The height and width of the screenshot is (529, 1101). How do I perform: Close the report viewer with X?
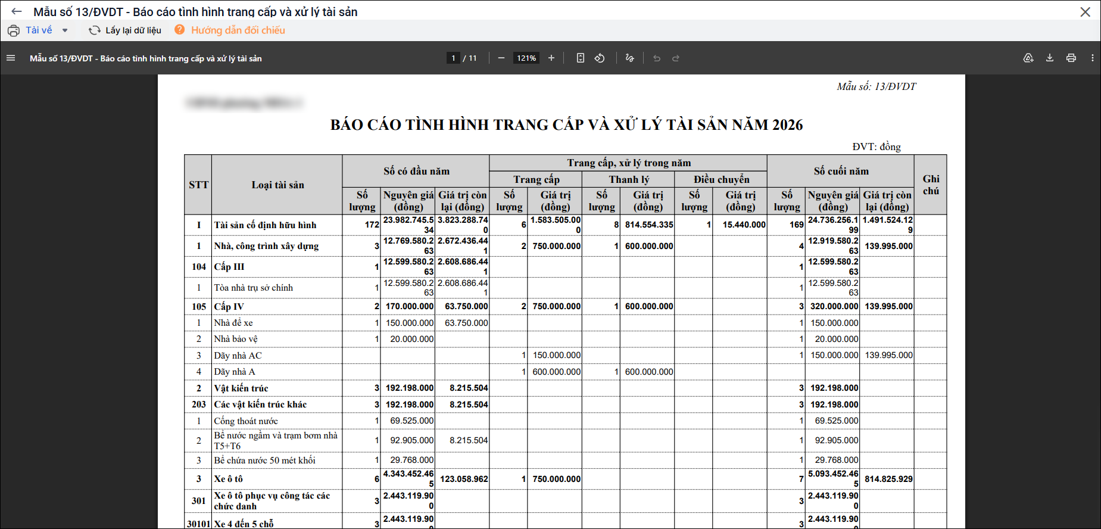tap(1086, 12)
